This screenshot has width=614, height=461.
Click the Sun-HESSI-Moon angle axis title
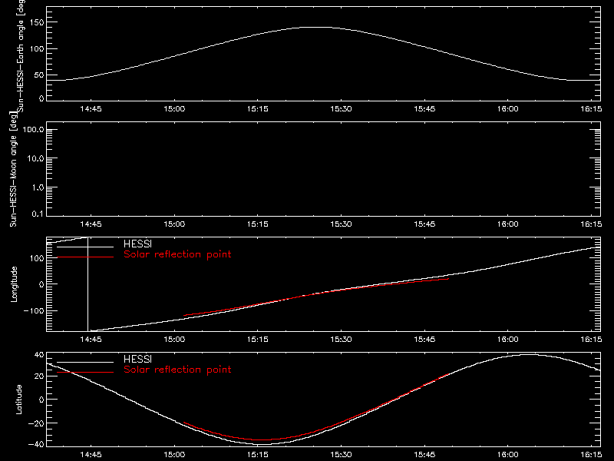[13, 169]
